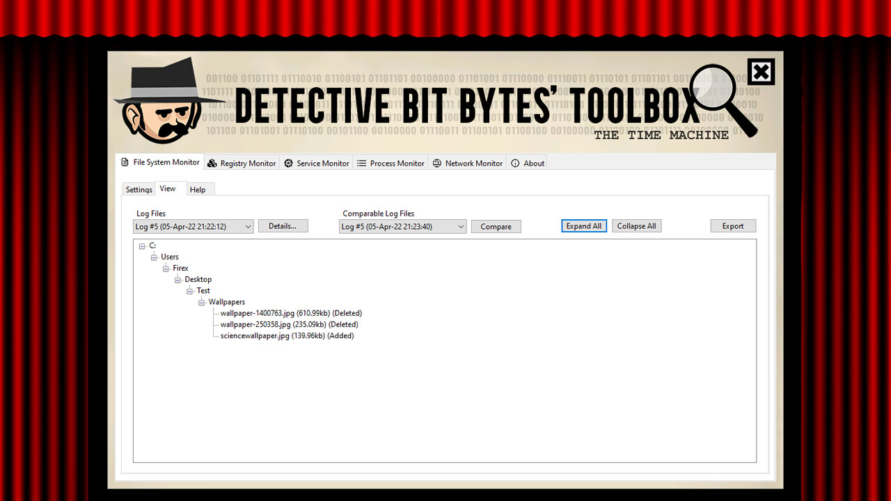Screen dimensions: 891x501
Task: Open the Log Files dropdown
Action: pyautogui.click(x=249, y=226)
